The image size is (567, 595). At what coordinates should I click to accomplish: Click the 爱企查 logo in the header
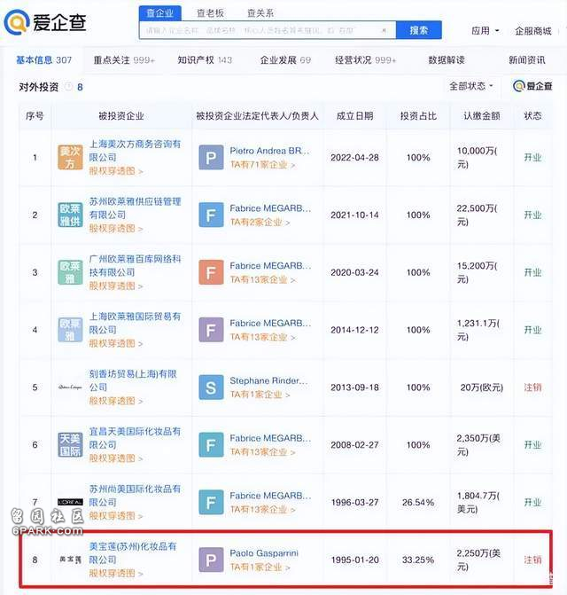tap(45, 21)
